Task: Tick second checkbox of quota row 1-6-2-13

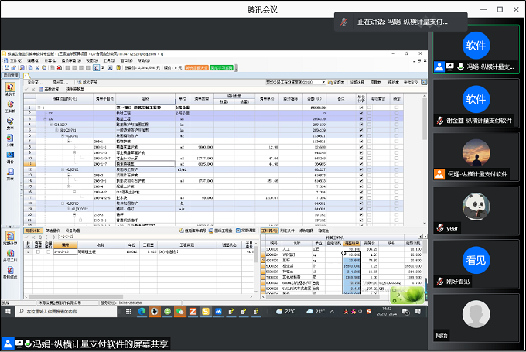Action: point(48,251)
